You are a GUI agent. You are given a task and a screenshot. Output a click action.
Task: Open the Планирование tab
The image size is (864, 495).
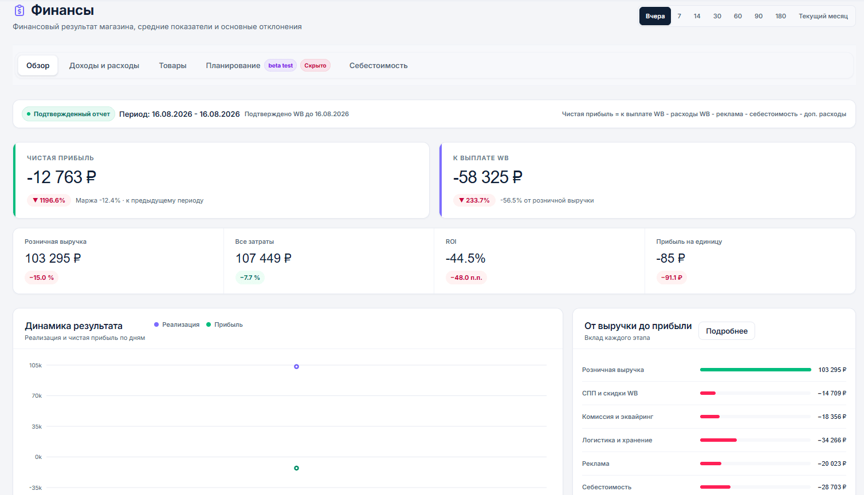pyautogui.click(x=233, y=66)
